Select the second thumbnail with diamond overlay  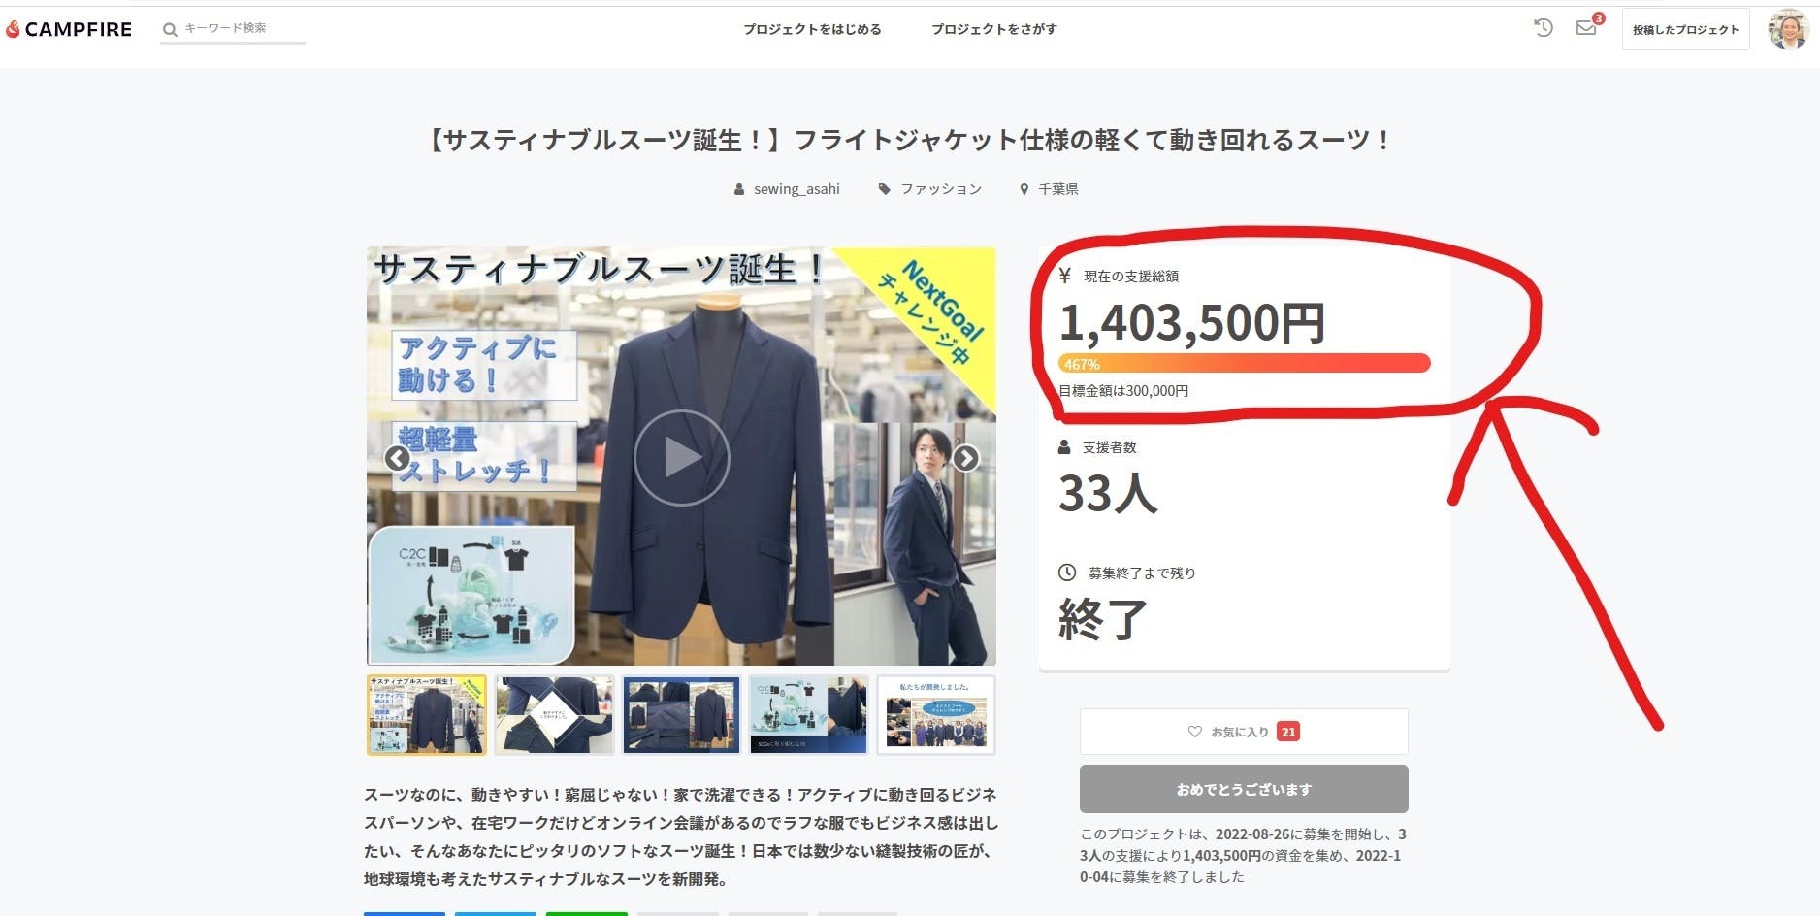(554, 715)
